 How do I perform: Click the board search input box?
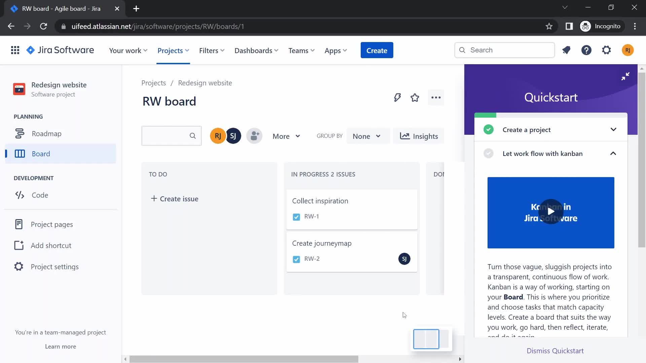pos(172,136)
